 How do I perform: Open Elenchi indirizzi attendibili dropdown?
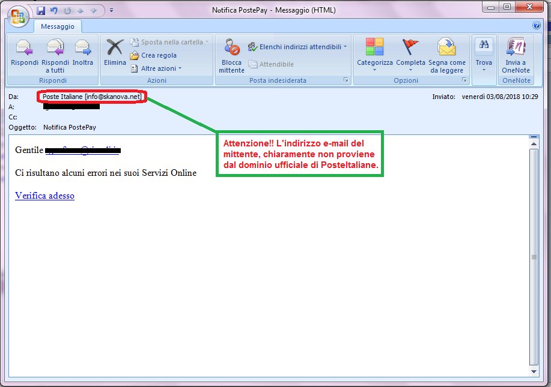coord(297,47)
